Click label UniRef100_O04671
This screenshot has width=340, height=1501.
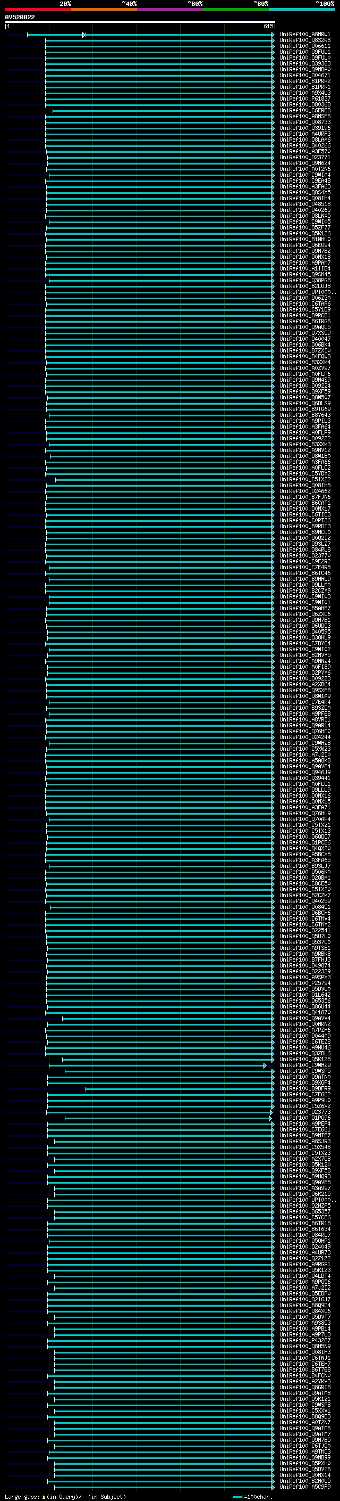(x=304, y=76)
